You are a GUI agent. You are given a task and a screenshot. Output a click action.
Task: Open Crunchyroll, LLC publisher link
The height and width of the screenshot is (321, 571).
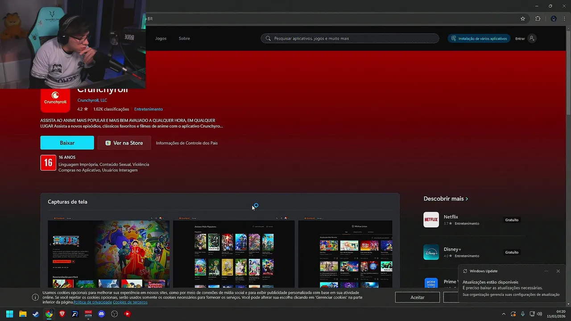pos(92,100)
